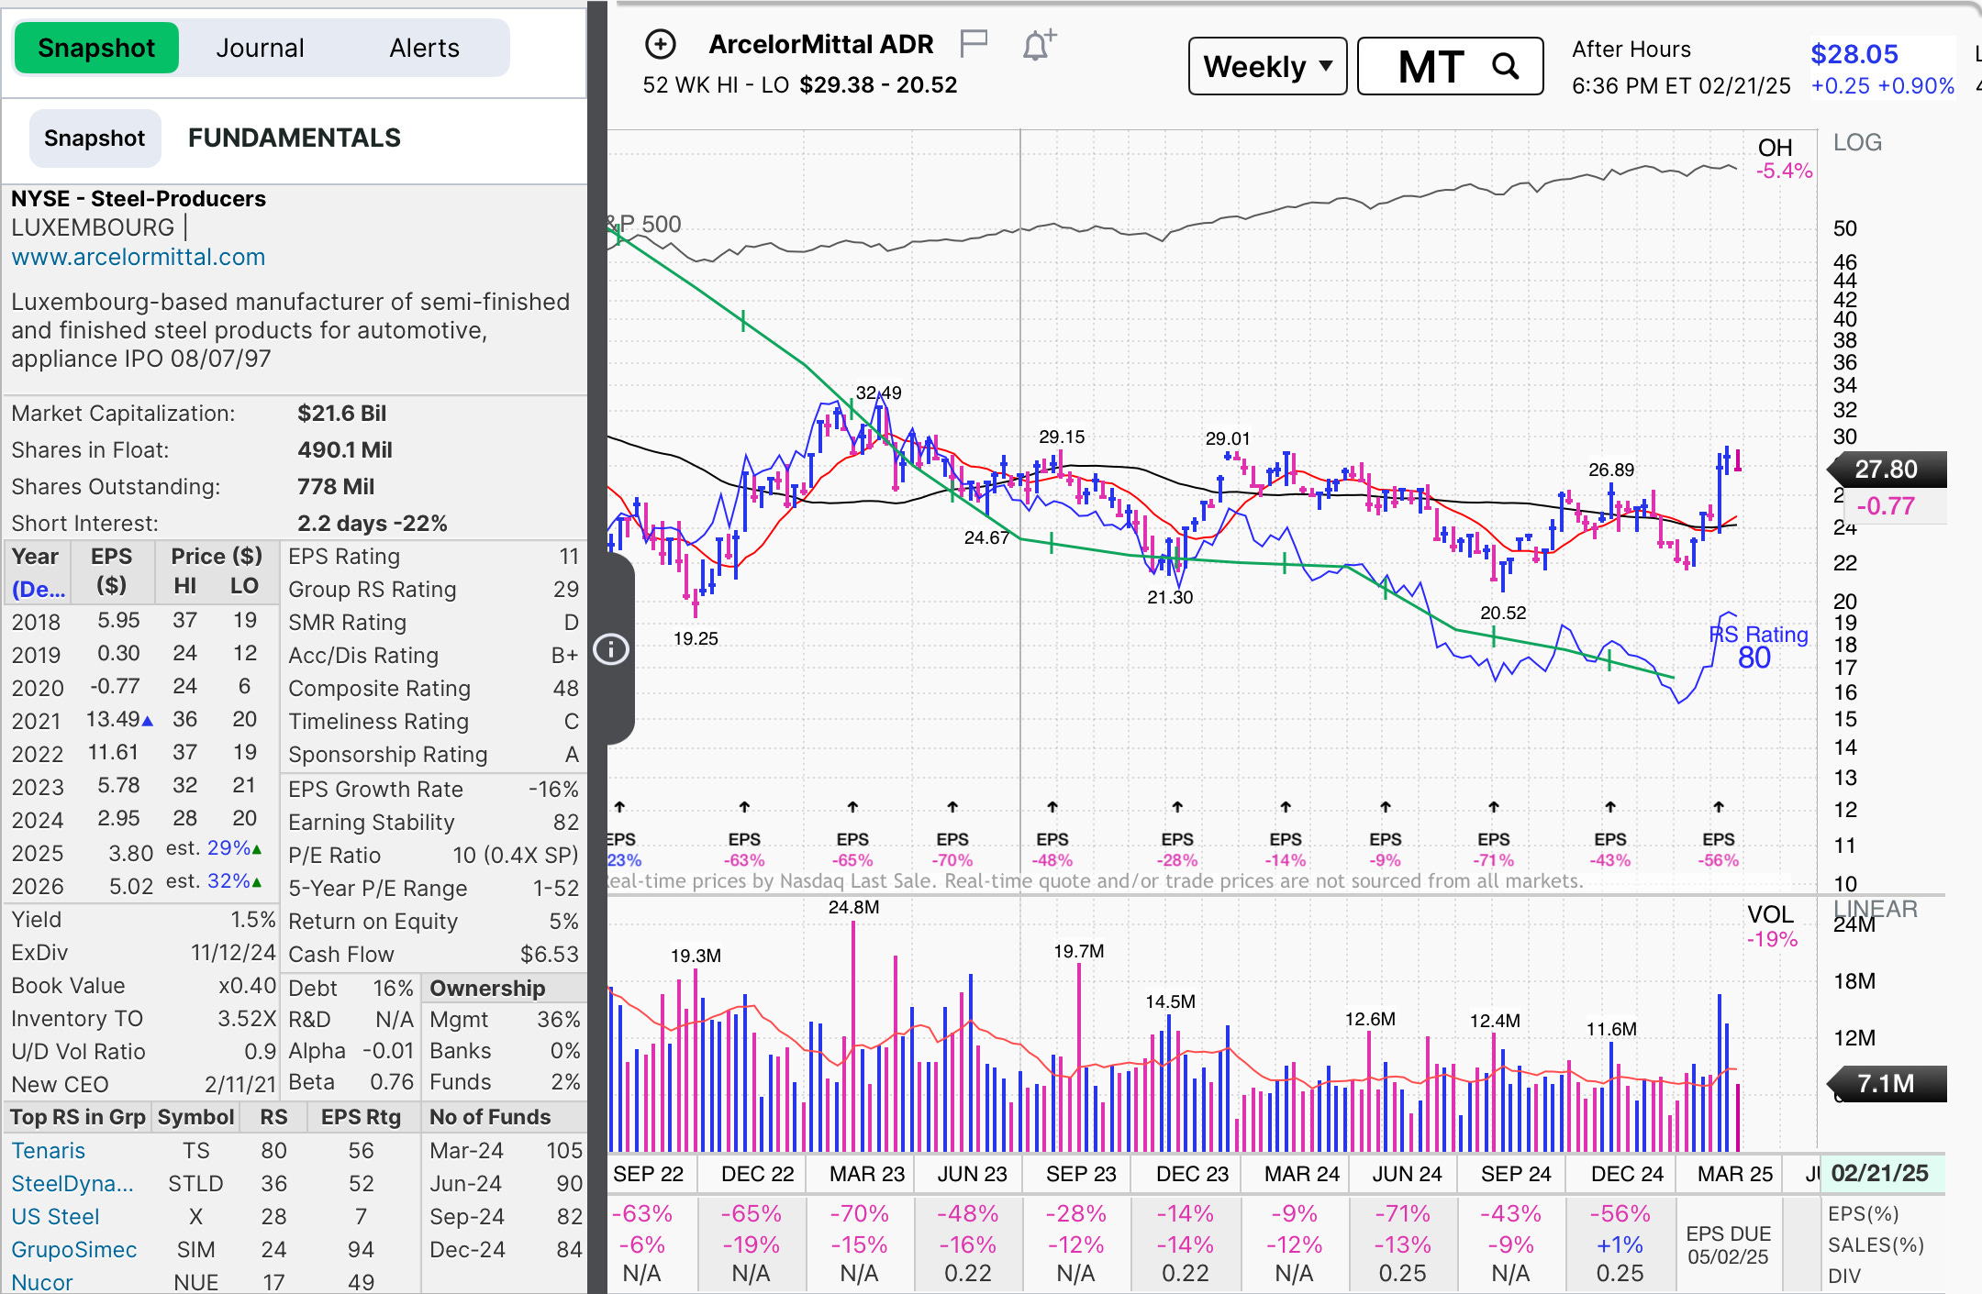Click the New CEO 2/11/21 row

(143, 1085)
